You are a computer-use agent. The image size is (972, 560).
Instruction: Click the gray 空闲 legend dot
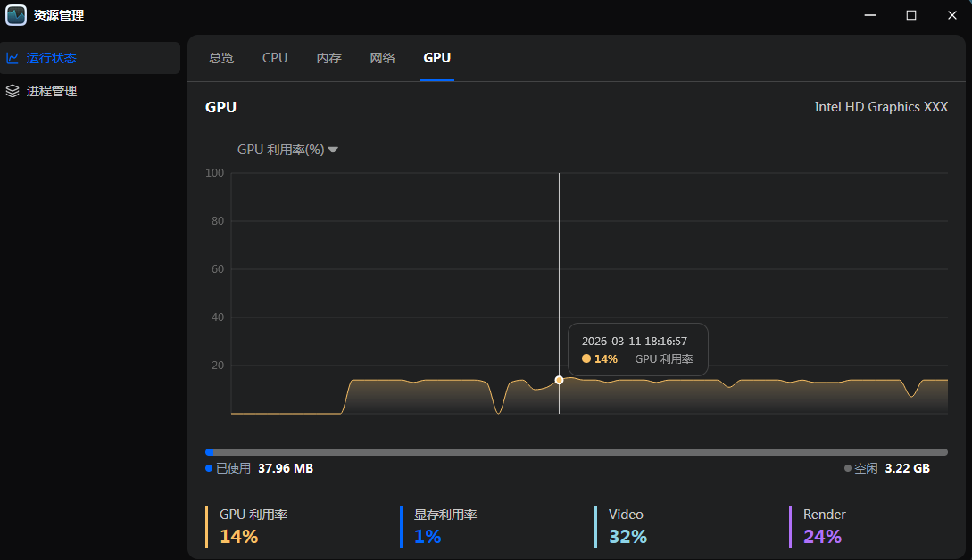point(847,468)
